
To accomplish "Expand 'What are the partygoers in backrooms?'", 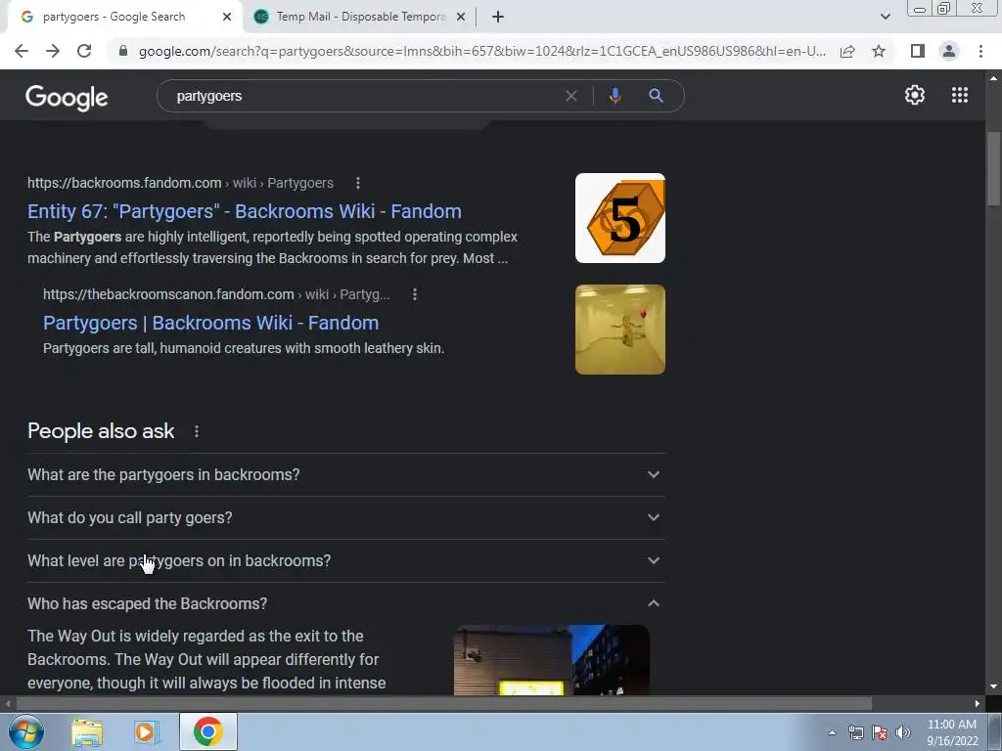I will coord(345,474).
